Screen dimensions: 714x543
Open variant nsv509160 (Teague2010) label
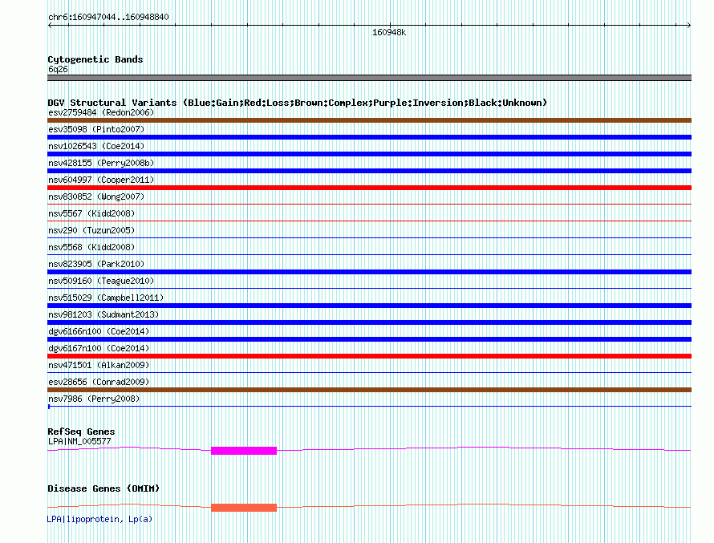coord(101,281)
